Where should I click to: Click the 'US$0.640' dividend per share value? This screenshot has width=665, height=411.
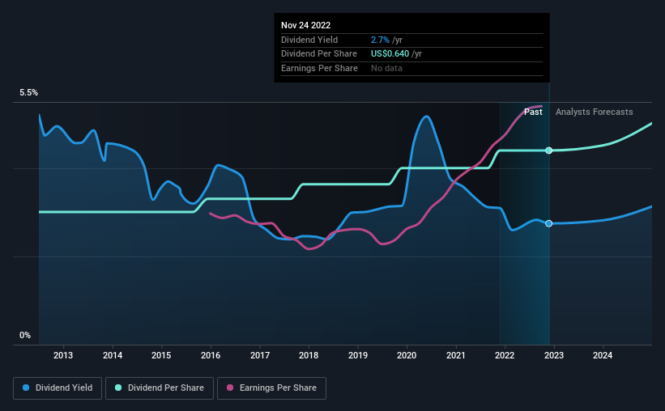(390, 54)
